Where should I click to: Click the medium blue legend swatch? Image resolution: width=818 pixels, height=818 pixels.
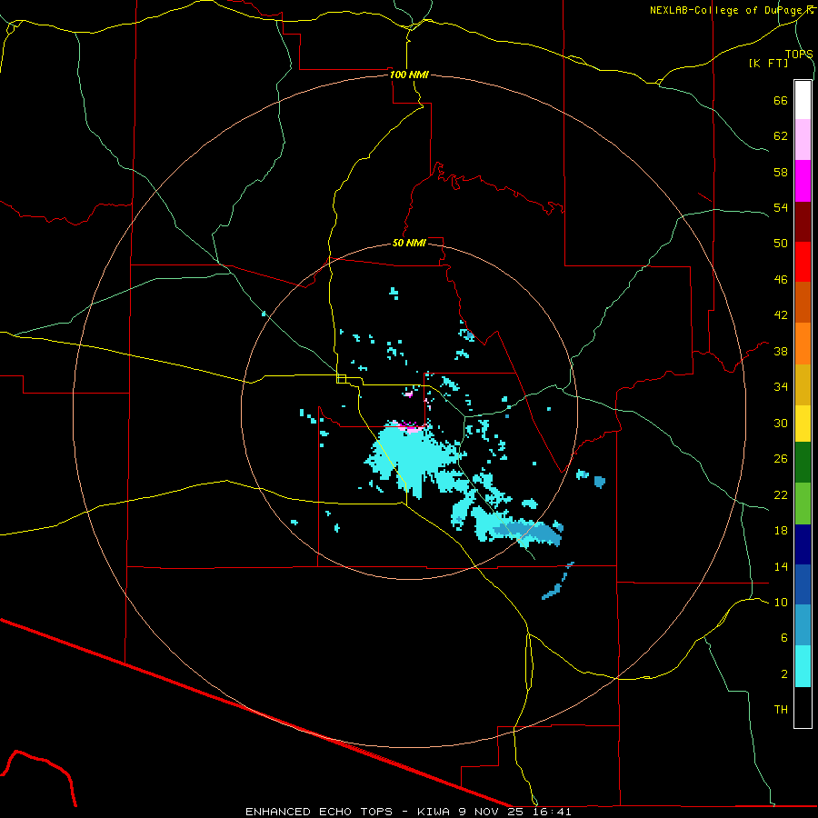(x=803, y=584)
